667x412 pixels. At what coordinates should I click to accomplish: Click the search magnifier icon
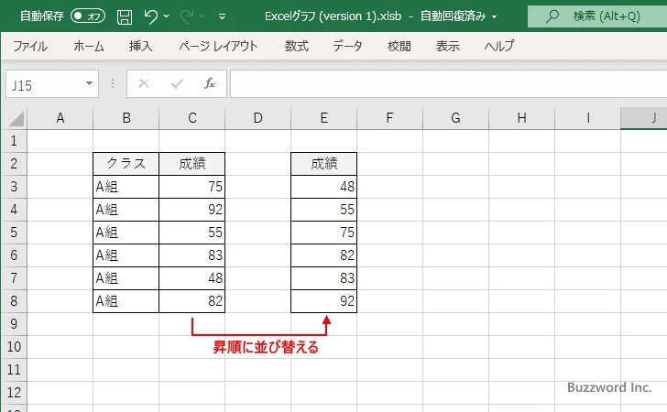click(552, 16)
